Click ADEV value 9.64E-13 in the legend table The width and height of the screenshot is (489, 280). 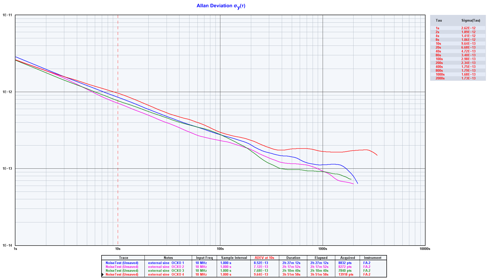tap(261, 275)
